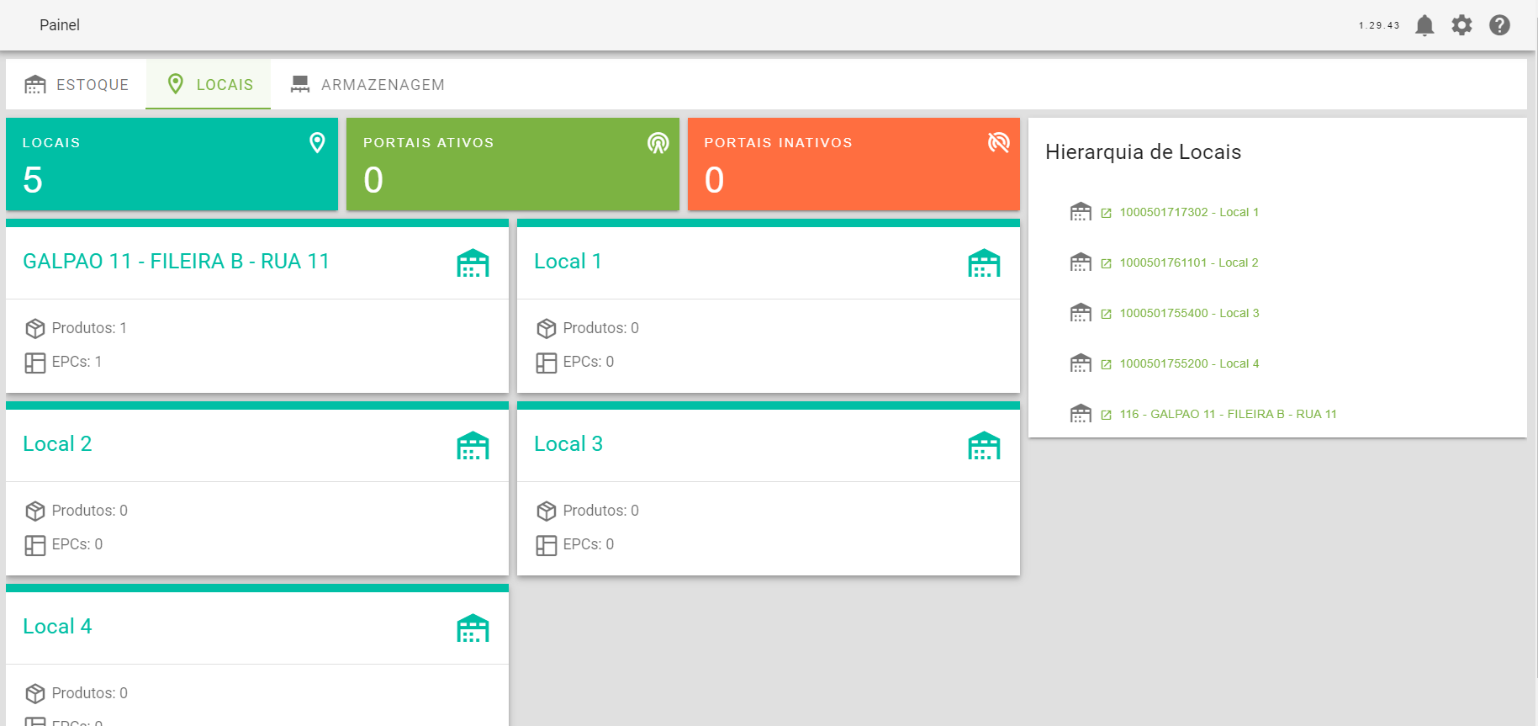This screenshot has width=1538, height=726.
Task: Click the PORTAIS INATIVOS summary card
Action: (x=854, y=164)
